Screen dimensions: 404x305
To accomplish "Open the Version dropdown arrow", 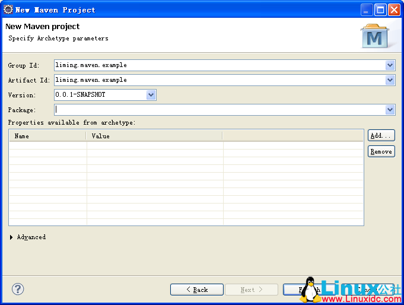I will pos(151,95).
